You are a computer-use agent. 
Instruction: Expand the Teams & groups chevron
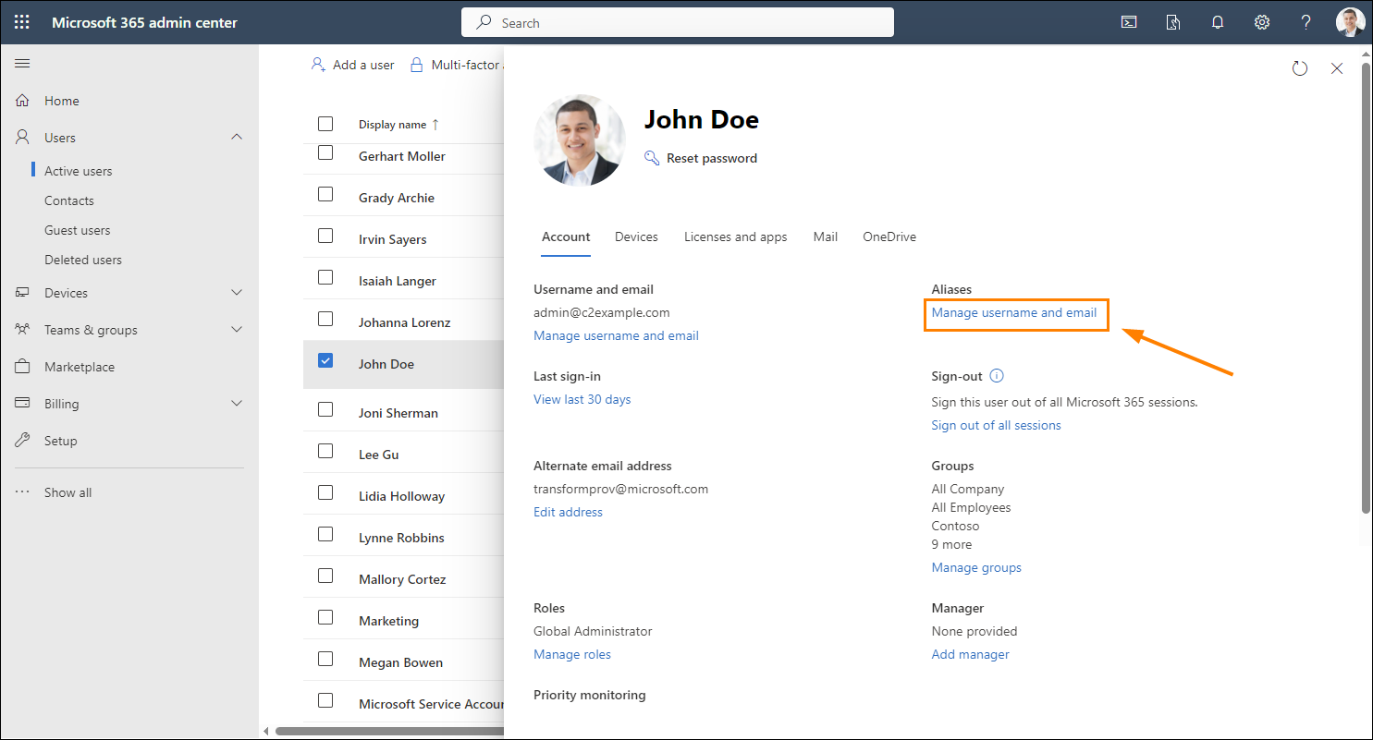(237, 330)
